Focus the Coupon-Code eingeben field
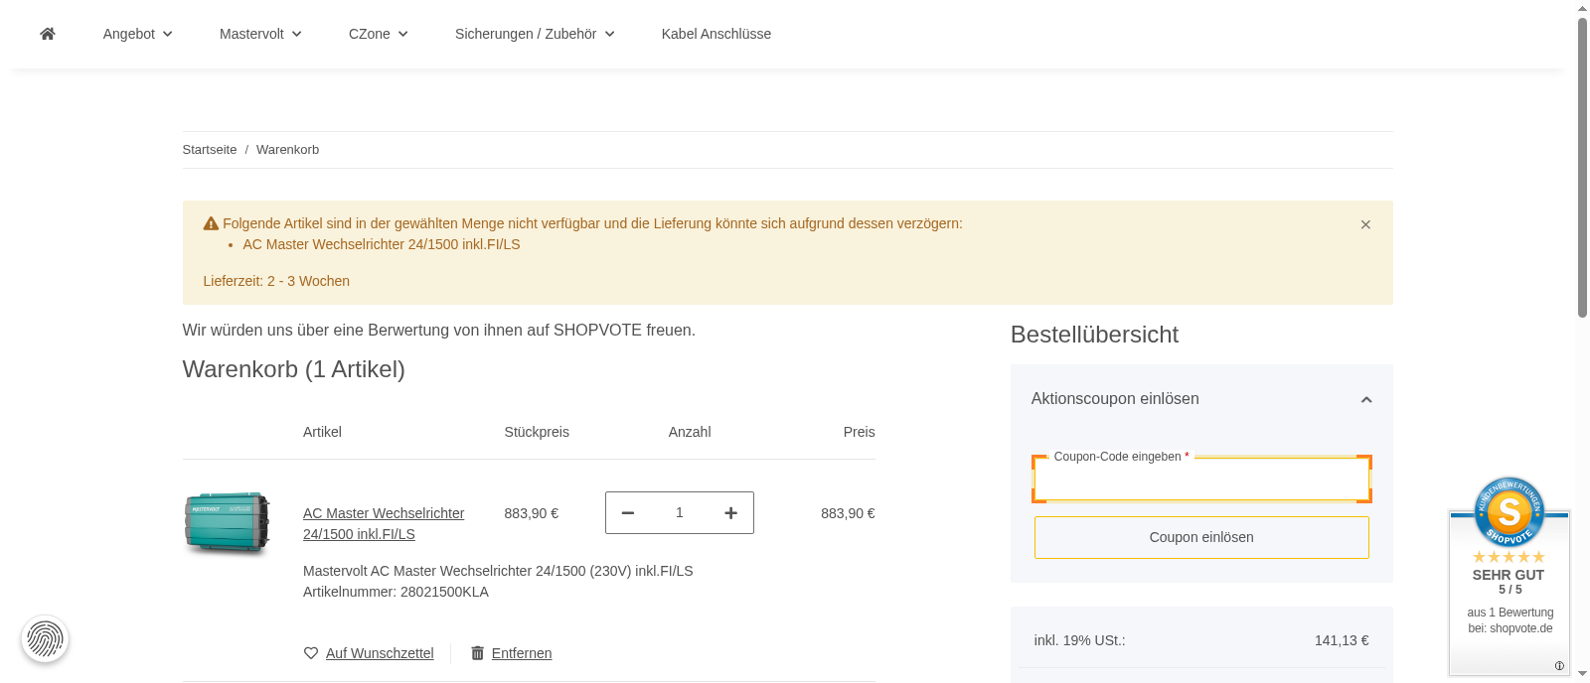 (1201, 480)
